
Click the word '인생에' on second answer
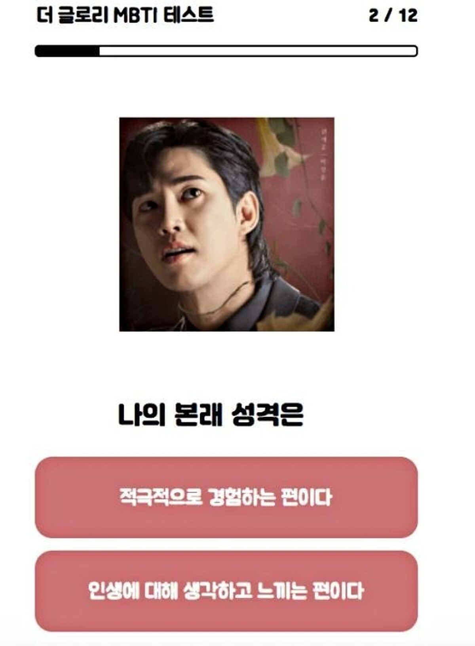[114, 591]
